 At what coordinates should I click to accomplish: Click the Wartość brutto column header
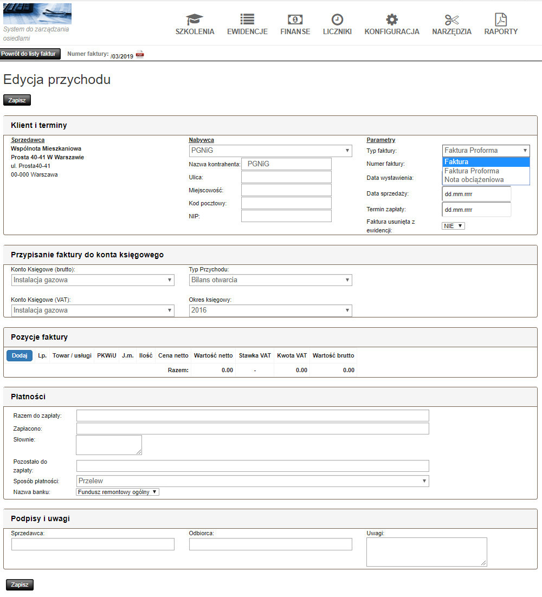pos(333,355)
